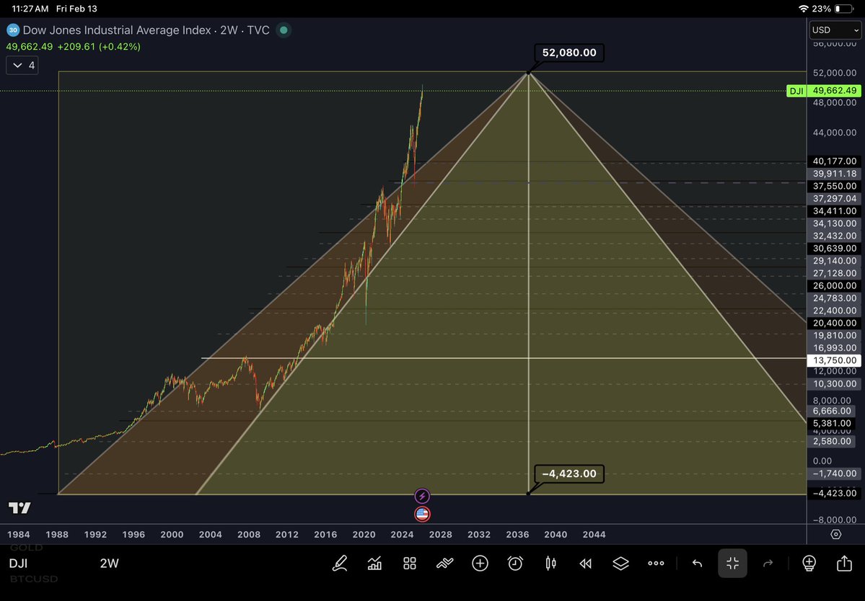865x601 pixels.
Task: Change the DJI symbol in bottom bar
Action: point(18,564)
